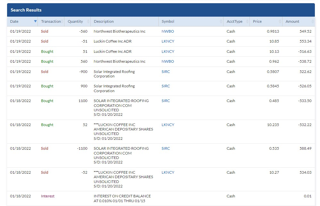Image resolution: width=320 pixels, height=206 pixels.
Task: Open NWBO link in the -560 sold row
Action: (168, 31)
